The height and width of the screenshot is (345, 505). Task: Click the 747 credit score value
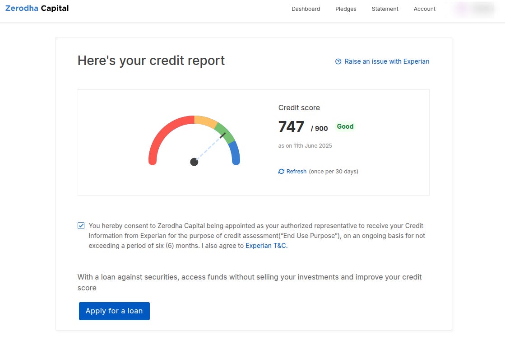coord(291,126)
